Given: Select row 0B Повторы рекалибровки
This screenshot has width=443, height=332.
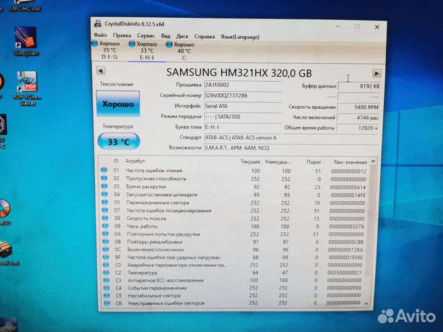Looking at the screenshot, I should [234, 242].
